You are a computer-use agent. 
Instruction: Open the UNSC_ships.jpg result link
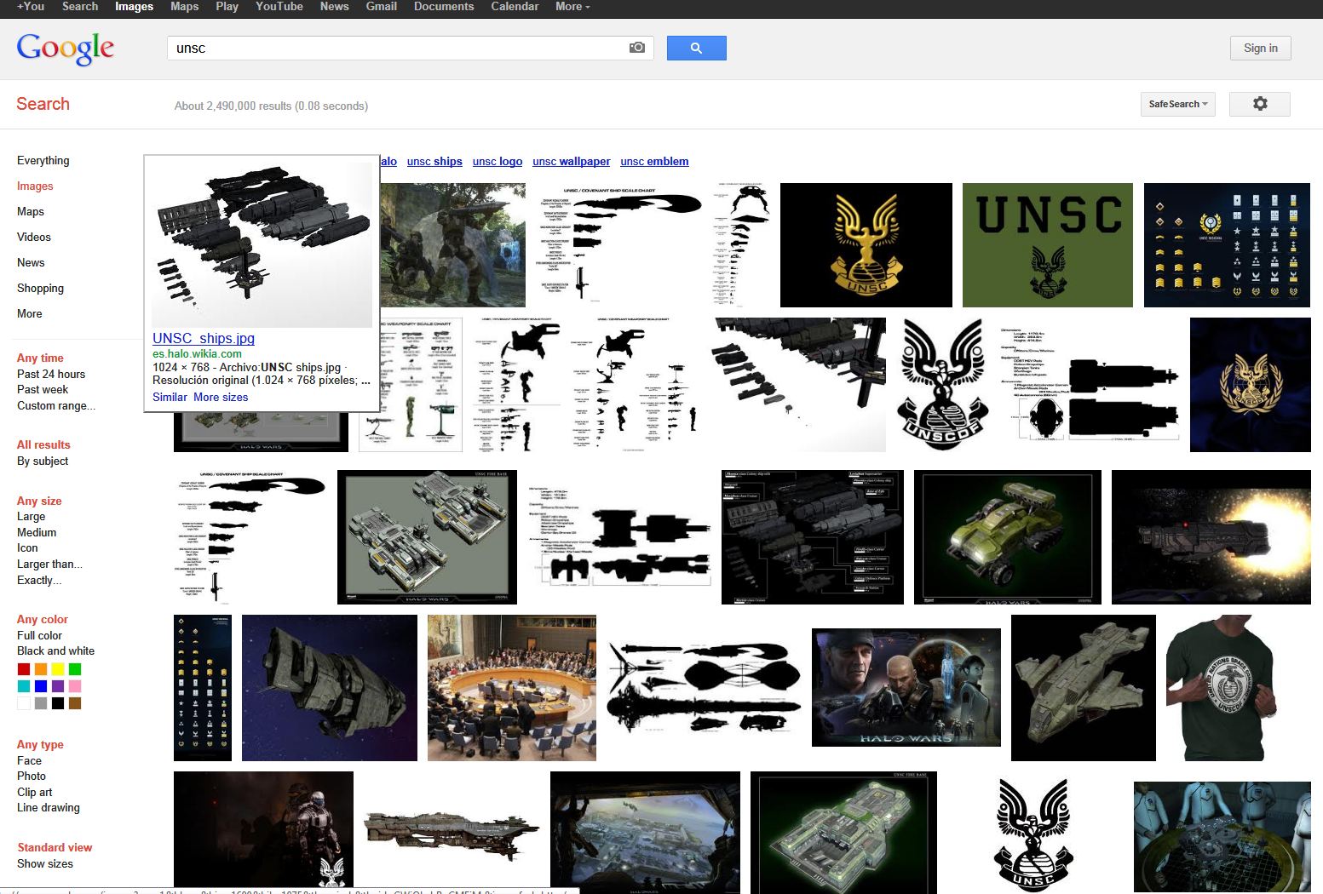204,338
